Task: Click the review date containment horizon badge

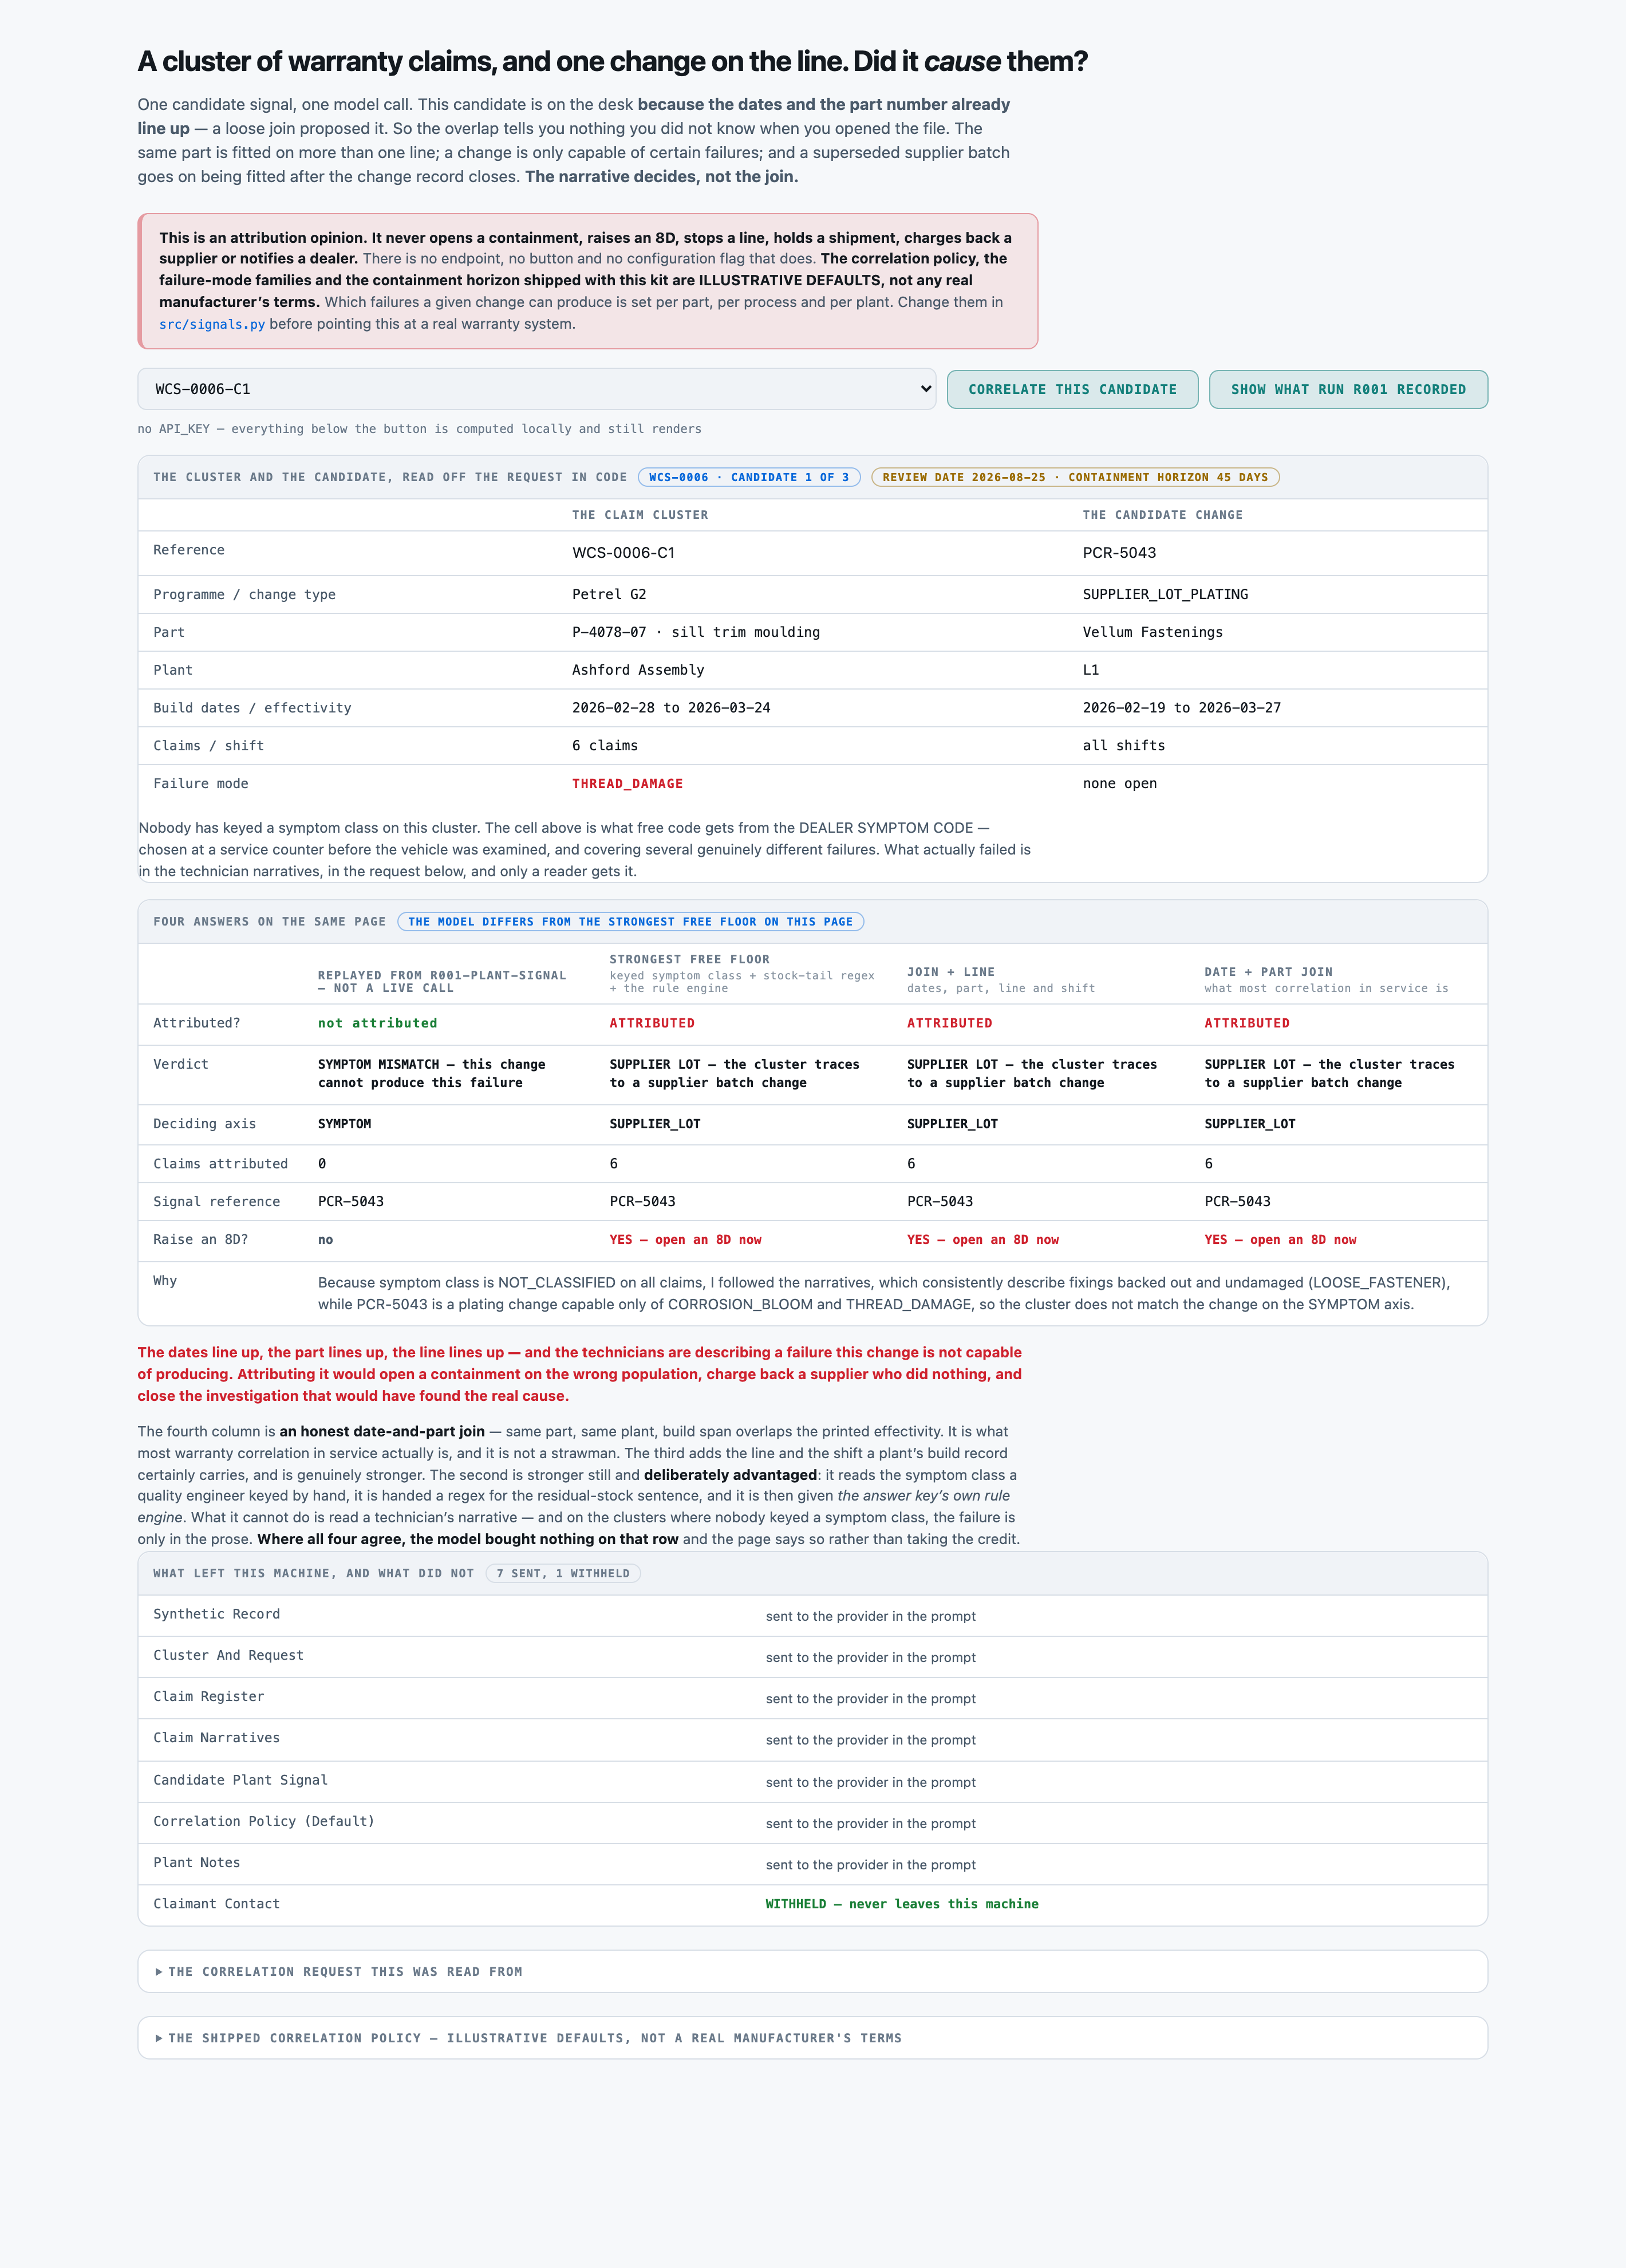Action: 1075,477
